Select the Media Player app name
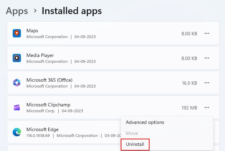 [40, 55]
